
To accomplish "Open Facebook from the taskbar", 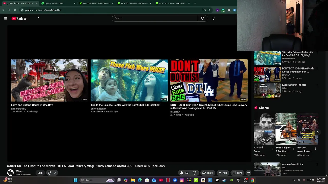I will click(175, 180).
